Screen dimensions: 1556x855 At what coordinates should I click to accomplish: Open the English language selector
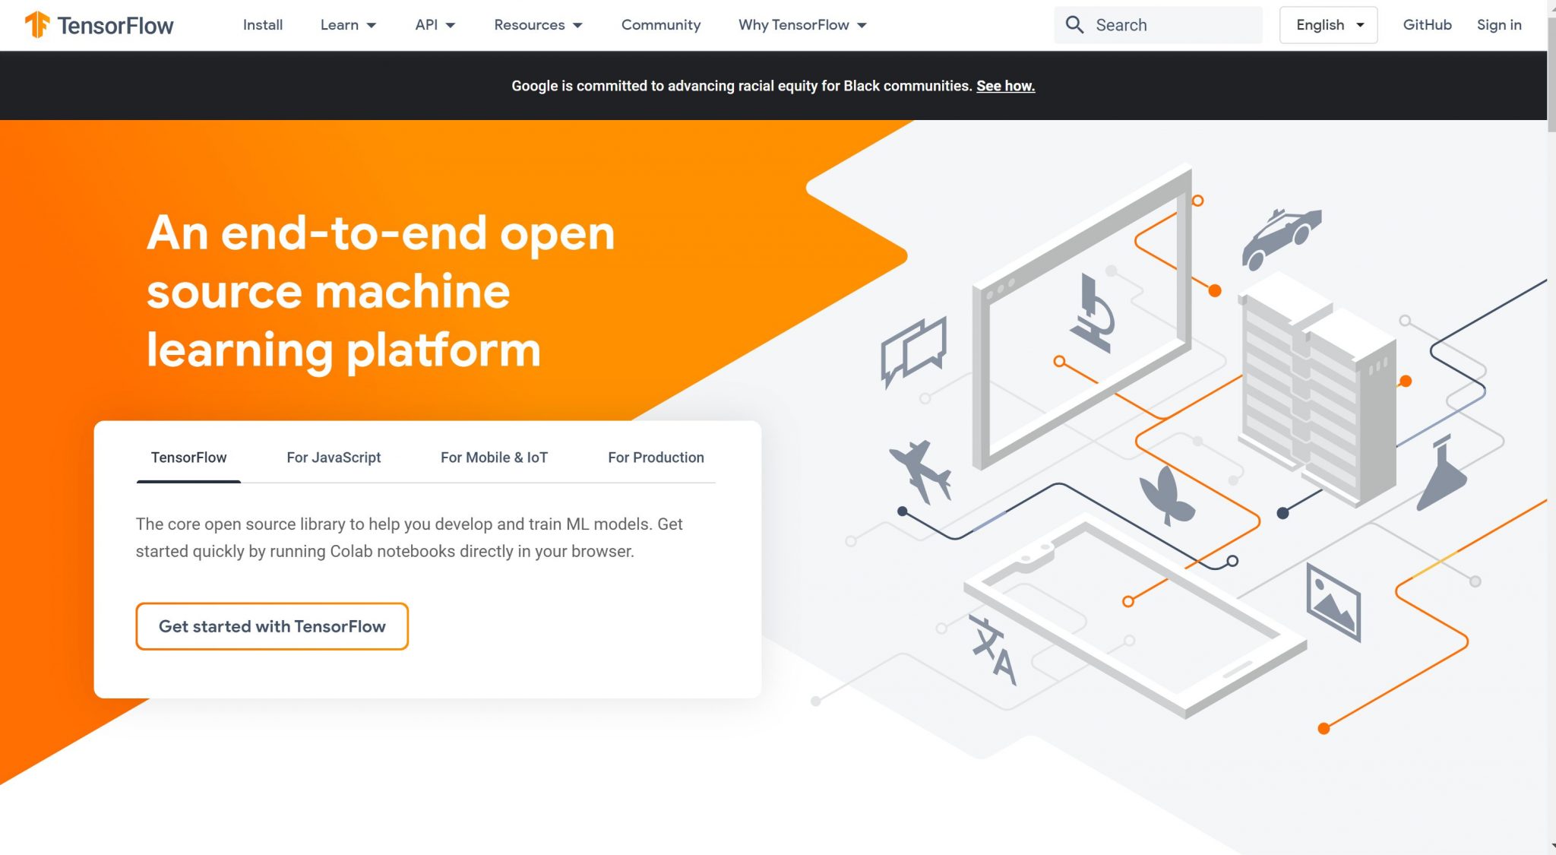point(1328,25)
